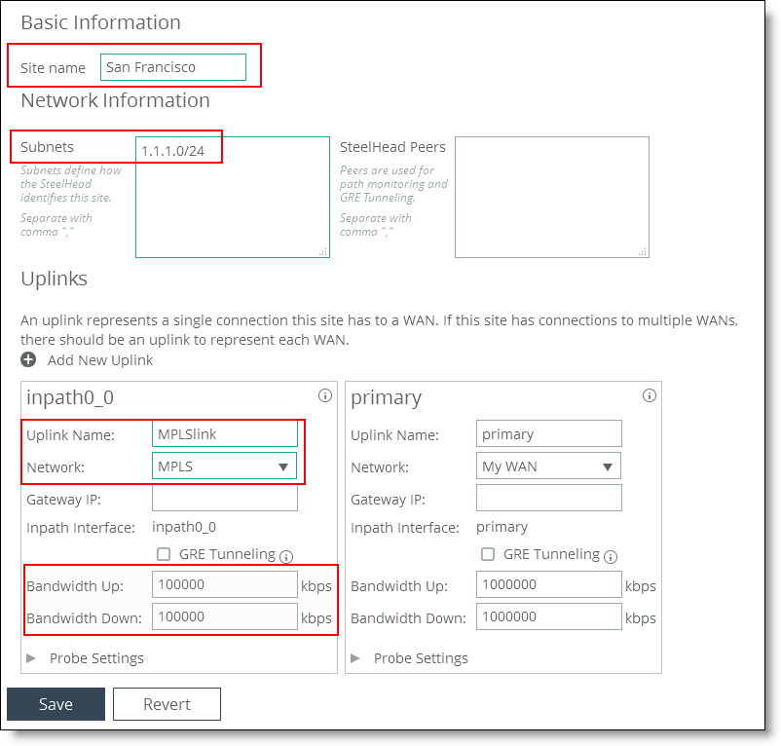This screenshot has height=746, width=781.
Task: Click inside the Subnets text area
Action: point(233,197)
